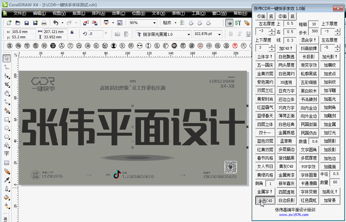This screenshot has width=346, height=222.
Task: Click the Save floppy disk icon
Action: (26, 23)
